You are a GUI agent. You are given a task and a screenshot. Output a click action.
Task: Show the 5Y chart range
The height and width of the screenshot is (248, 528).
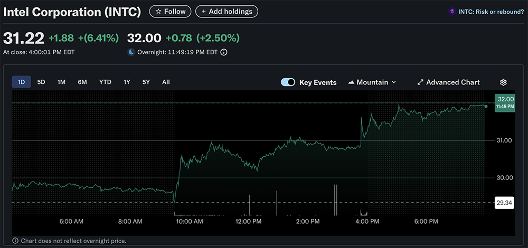click(146, 82)
